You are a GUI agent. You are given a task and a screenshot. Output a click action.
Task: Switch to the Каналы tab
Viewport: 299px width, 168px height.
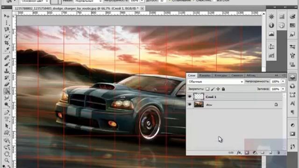[205, 76]
